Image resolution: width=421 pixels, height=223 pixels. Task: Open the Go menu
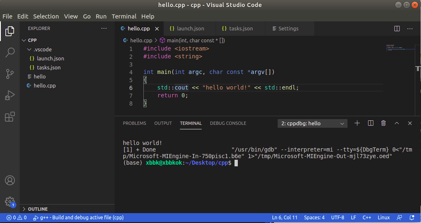click(x=87, y=16)
